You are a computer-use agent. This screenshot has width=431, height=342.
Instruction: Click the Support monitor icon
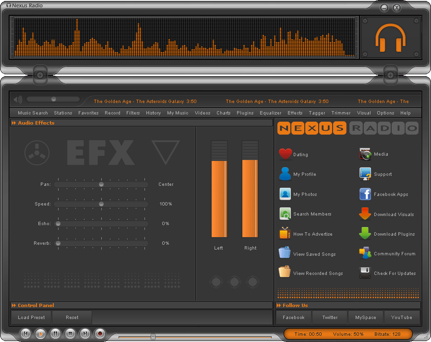(x=365, y=174)
